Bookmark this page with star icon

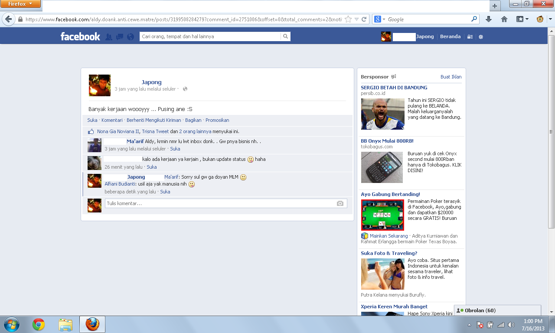348,19
